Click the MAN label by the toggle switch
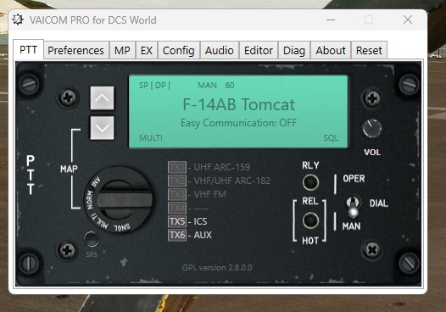 (351, 226)
